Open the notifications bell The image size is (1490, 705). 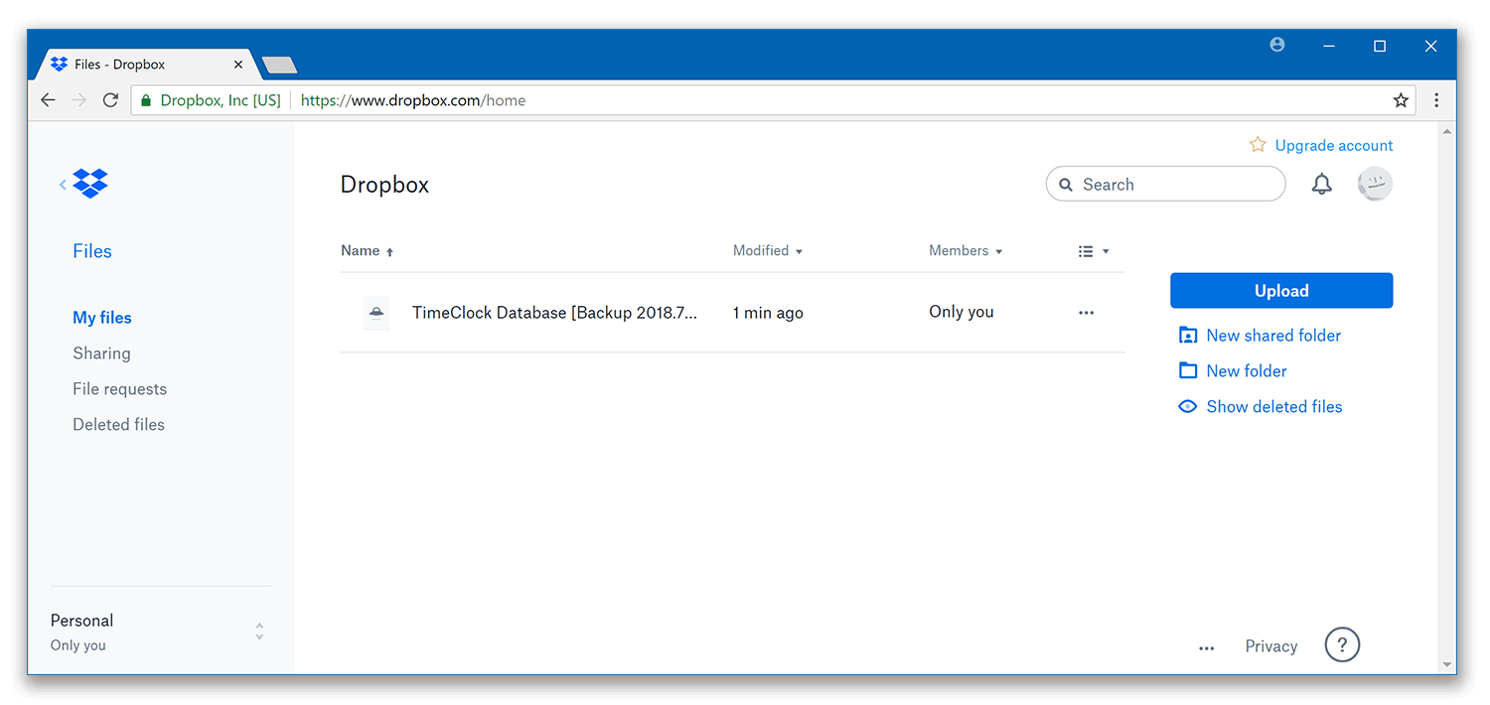click(x=1321, y=185)
